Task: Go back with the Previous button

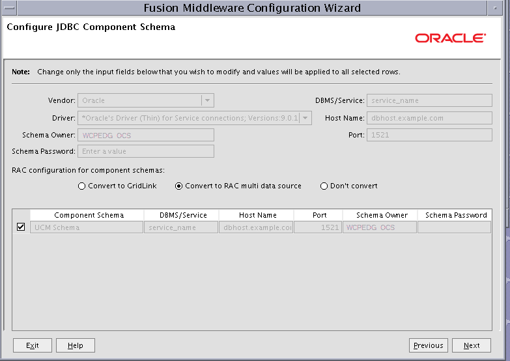Action: 429,345
